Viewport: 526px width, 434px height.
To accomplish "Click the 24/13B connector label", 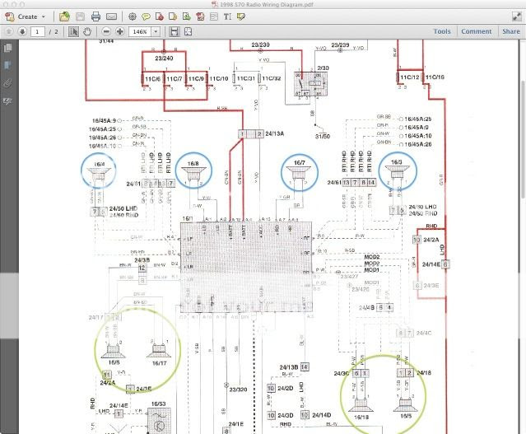I will tap(289, 367).
